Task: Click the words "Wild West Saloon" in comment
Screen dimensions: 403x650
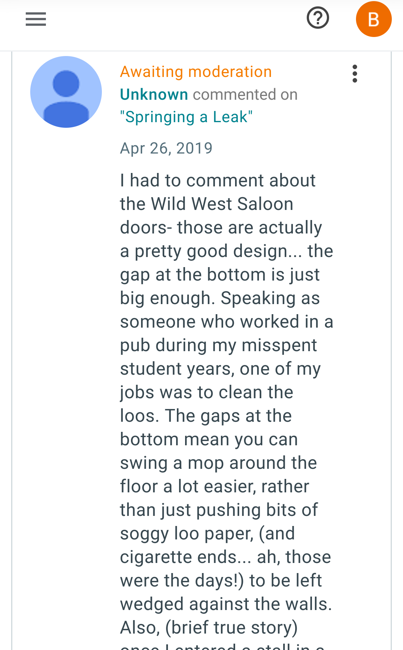Action: pos(222,204)
